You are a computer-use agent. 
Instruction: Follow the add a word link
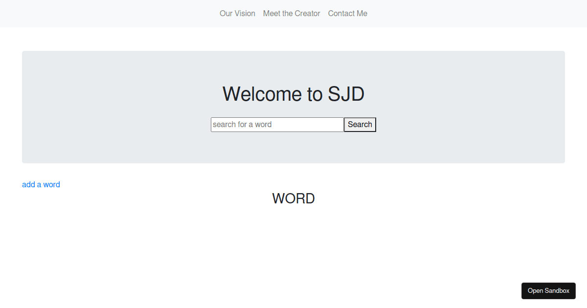[41, 185]
